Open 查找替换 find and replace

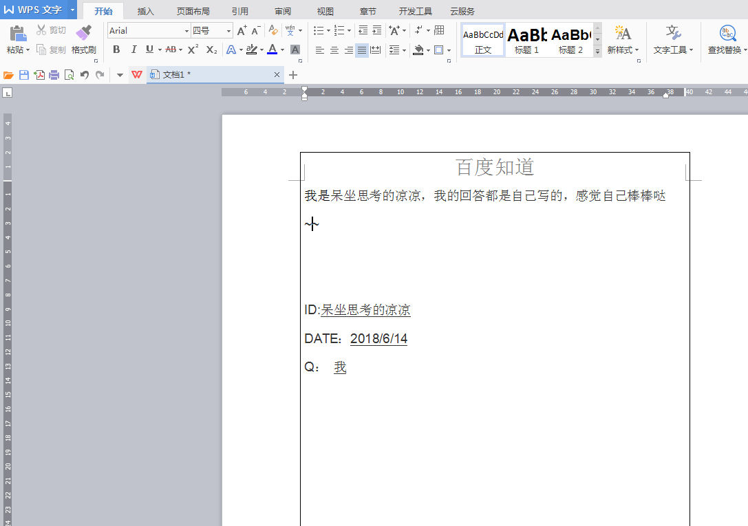727,40
